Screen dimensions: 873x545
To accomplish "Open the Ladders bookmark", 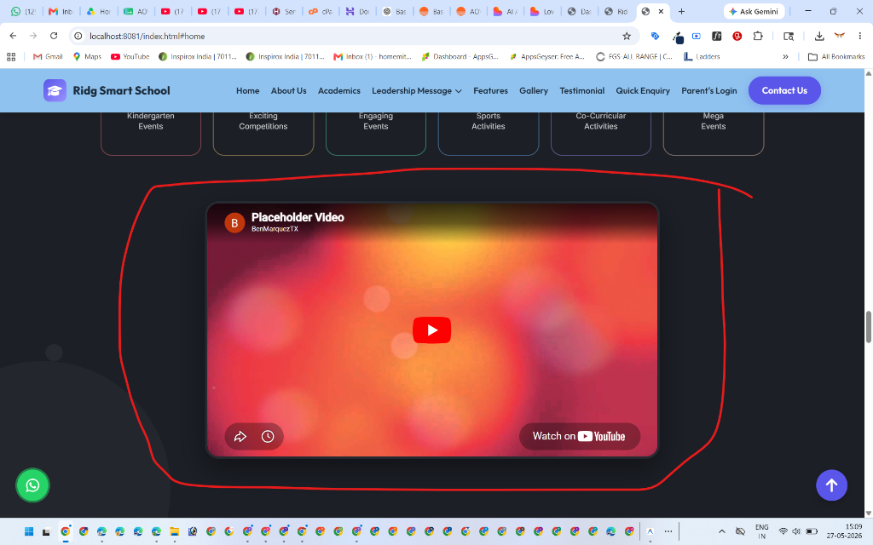I will click(x=702, y=57).
